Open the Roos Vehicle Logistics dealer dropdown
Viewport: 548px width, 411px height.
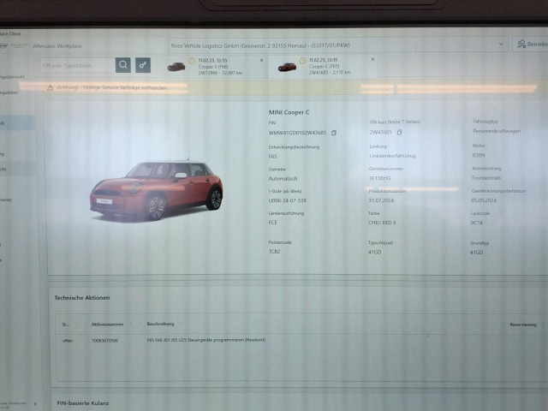[334, 44]
